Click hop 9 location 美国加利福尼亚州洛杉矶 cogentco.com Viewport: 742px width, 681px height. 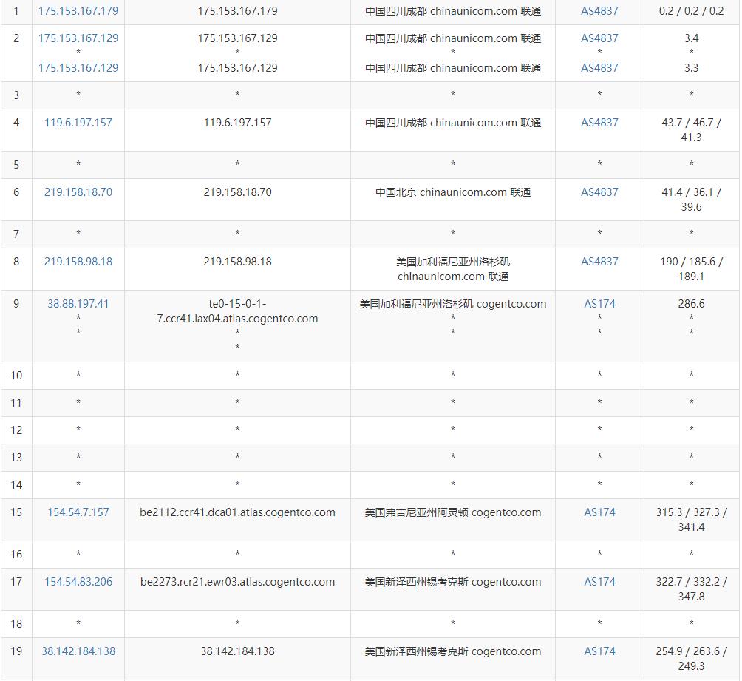[x=453, y=304]
